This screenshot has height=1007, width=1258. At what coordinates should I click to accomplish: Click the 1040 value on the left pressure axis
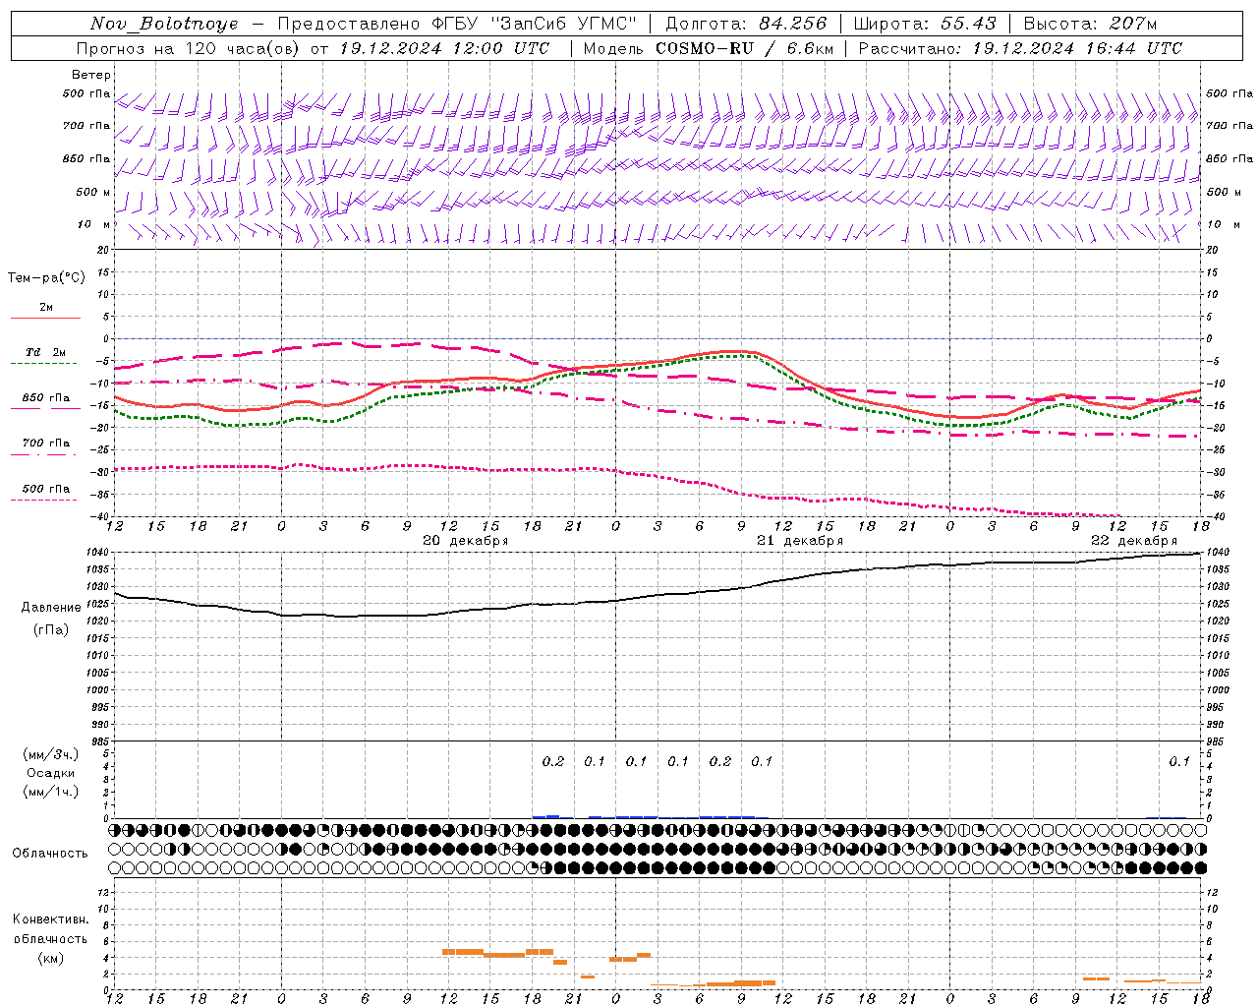pos(98,553)
